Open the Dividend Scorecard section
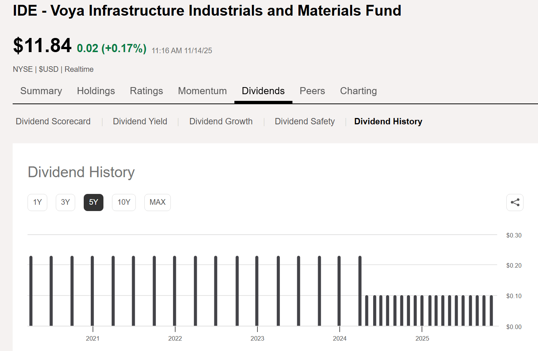This screenshot has width=538, height=351. pos(53,121)
